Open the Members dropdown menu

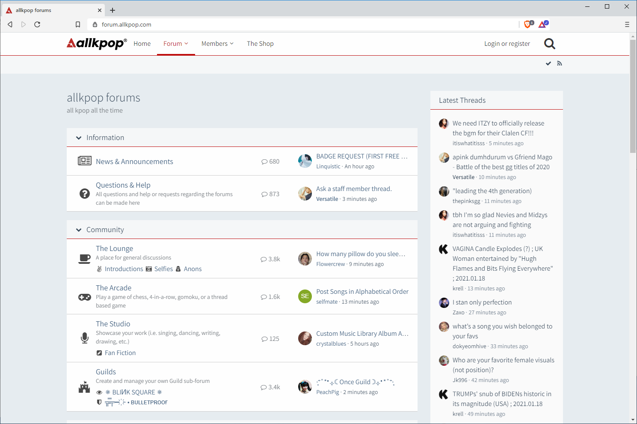click(217, 44)
